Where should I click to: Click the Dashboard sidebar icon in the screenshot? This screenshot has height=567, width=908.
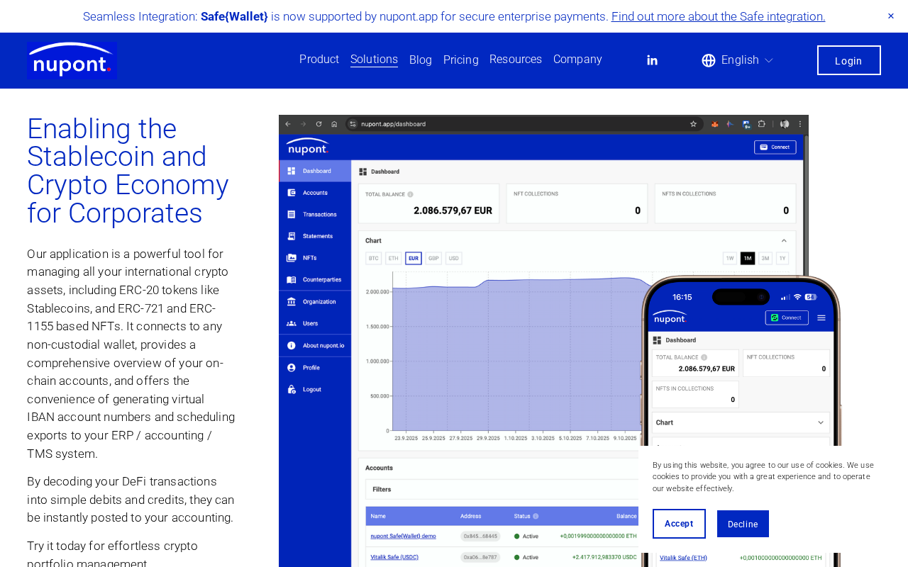pos(291,171)
